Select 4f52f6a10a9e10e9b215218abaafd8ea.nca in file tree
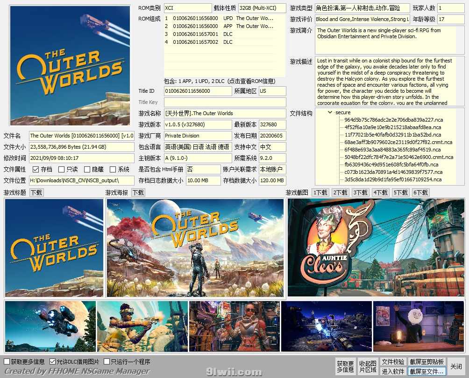 pyautogui.click(x=392, y=127)
